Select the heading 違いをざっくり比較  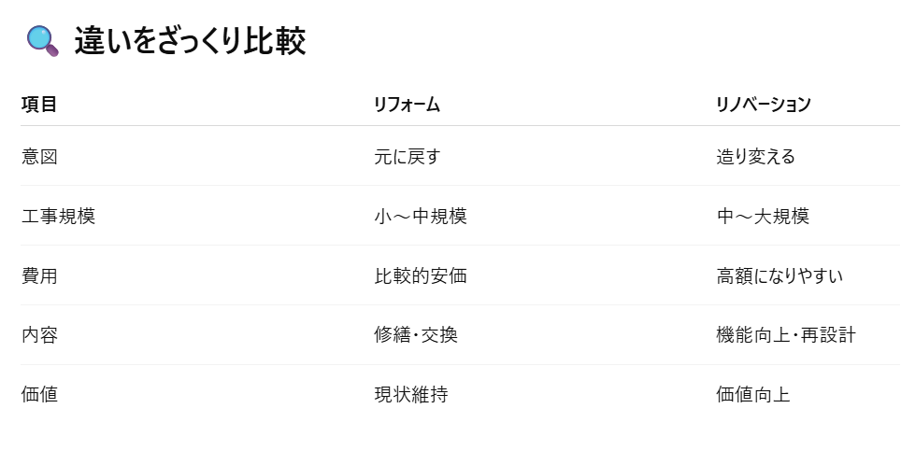[x=190, y=41]
